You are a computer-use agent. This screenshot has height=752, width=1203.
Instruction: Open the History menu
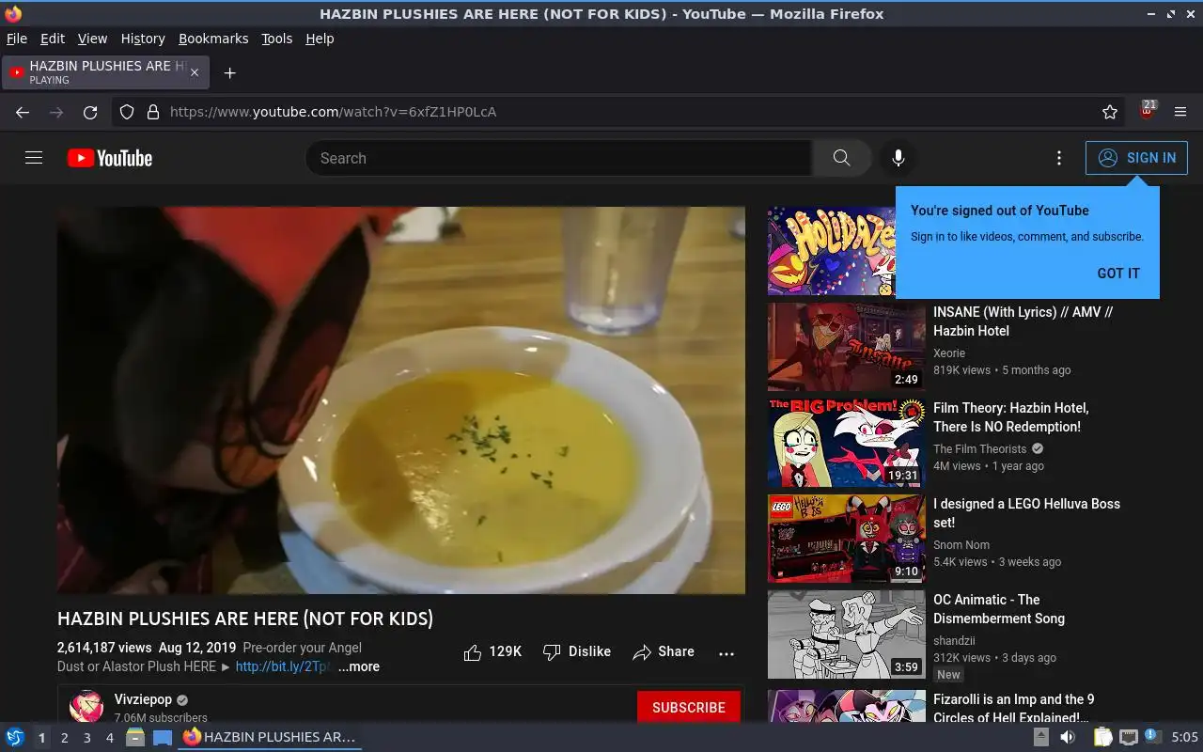(x=143, y=39)
